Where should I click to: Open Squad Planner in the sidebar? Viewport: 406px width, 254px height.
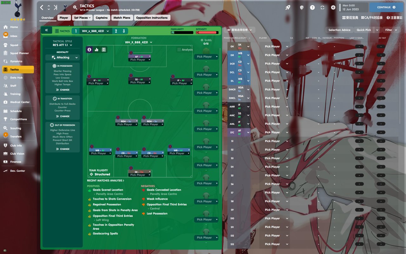click(18, 53)
